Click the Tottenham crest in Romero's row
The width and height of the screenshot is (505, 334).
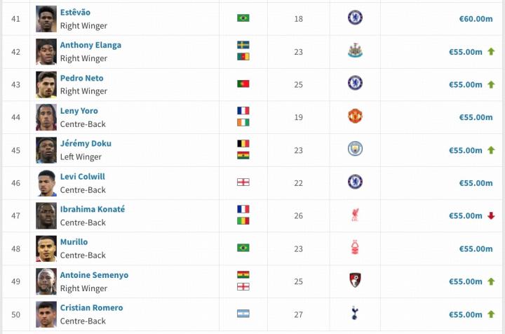pos(355,314)
